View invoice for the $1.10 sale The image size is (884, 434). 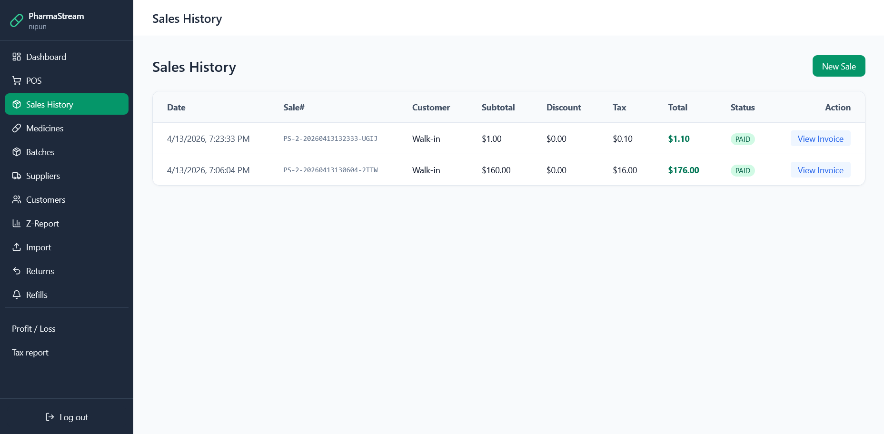[820, 138]
